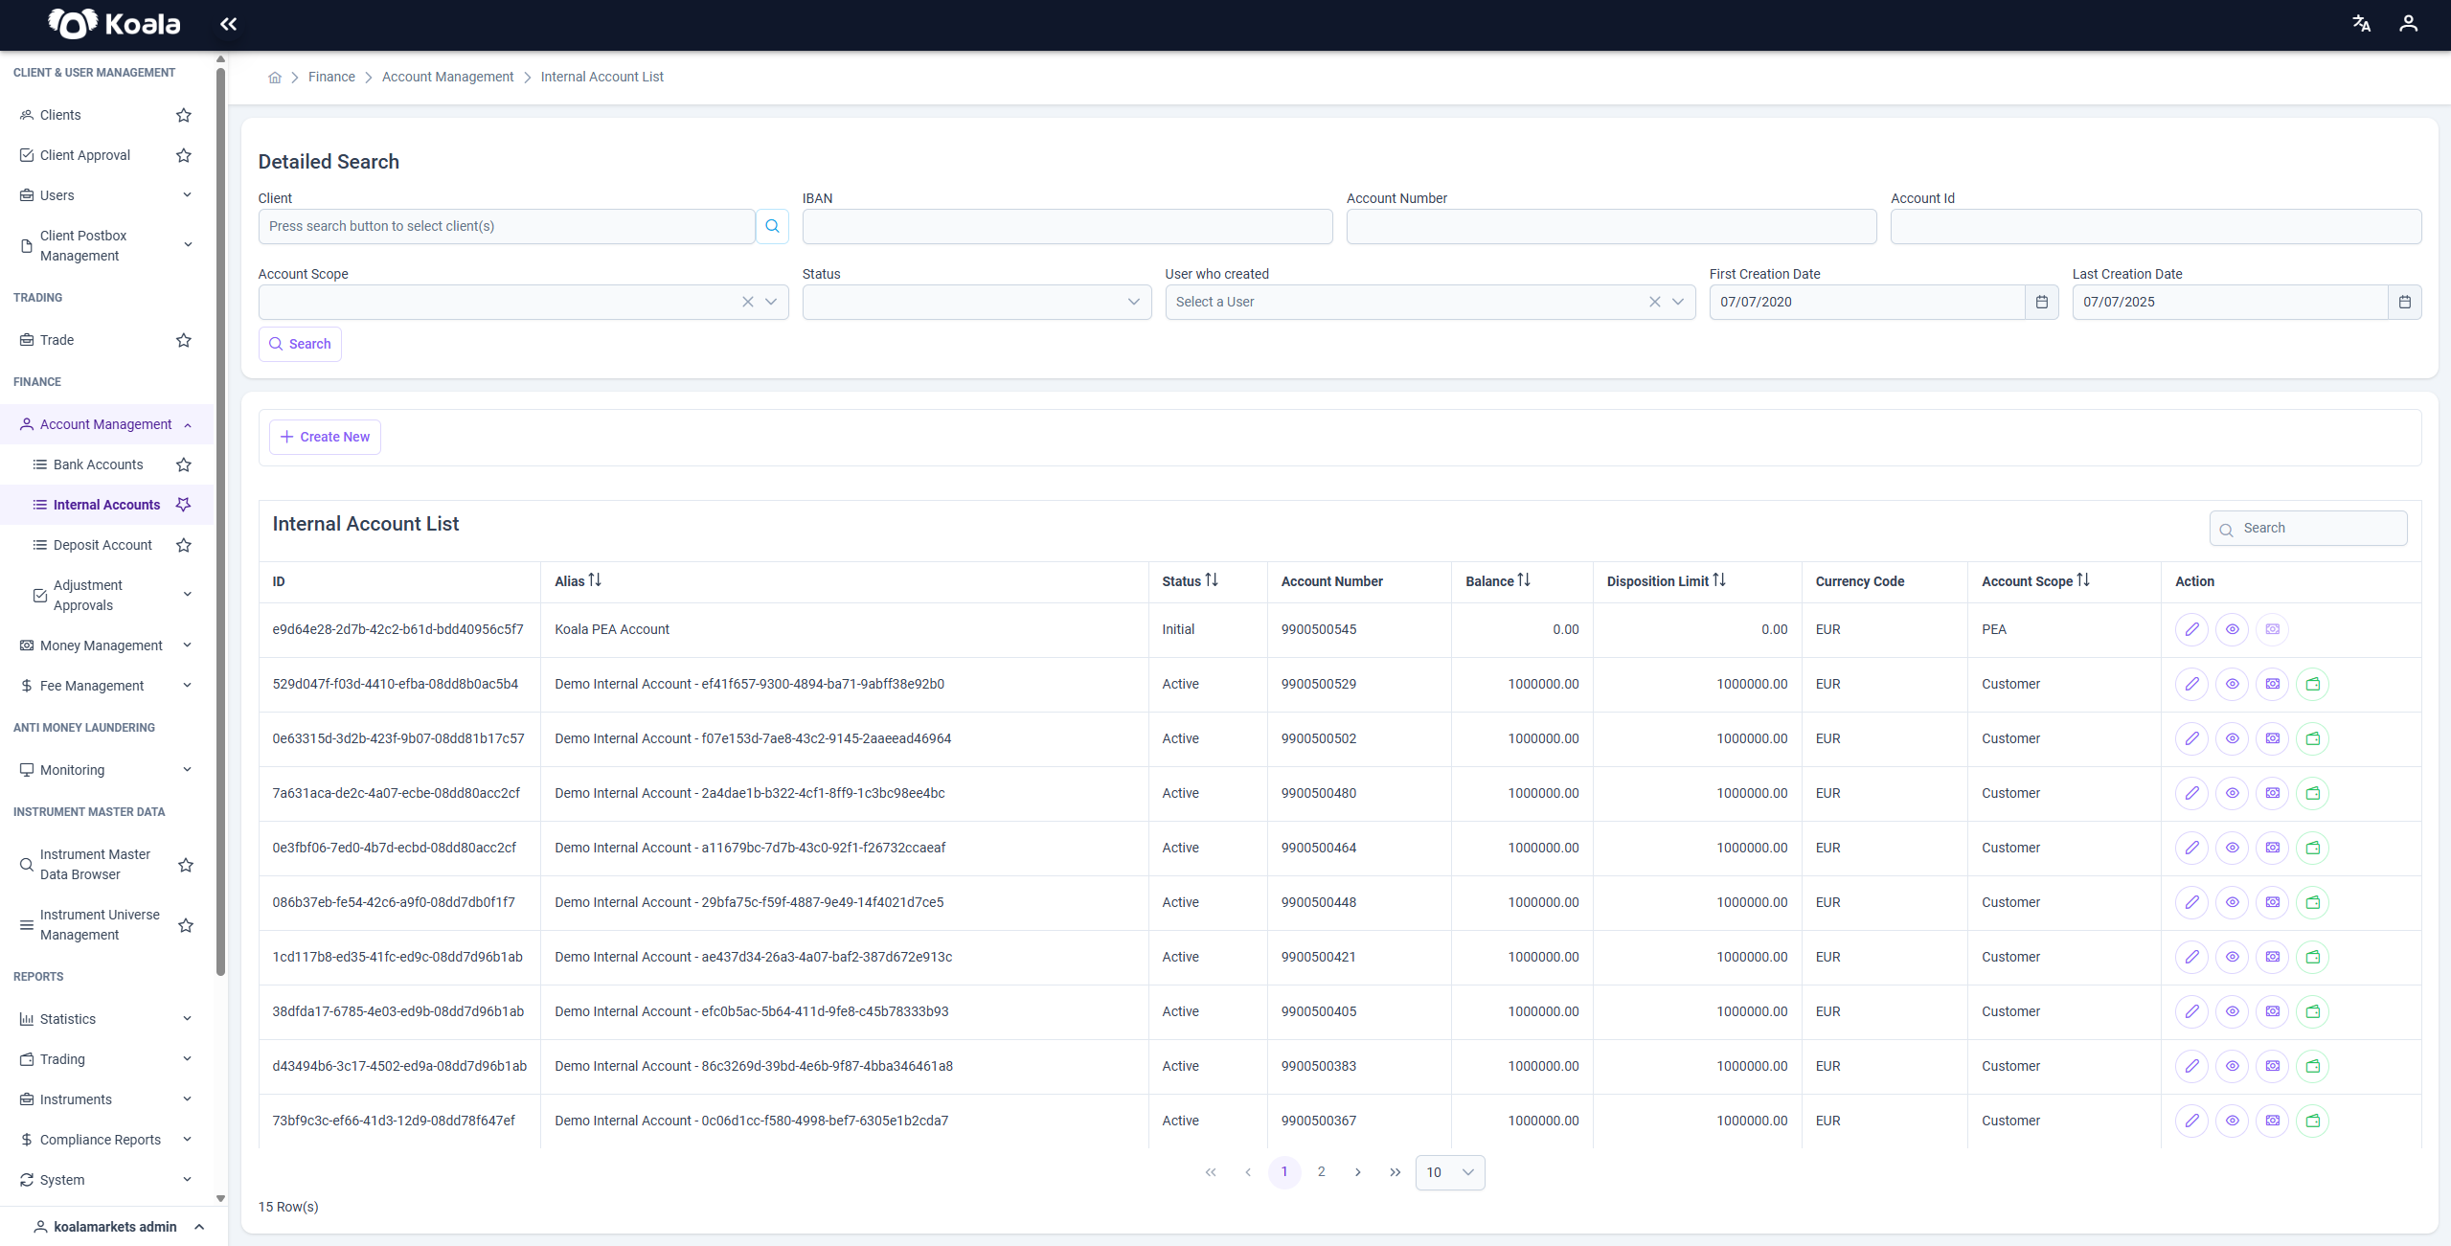The image size is (2451, 1246).
Task: Edit account 9900500480 with pencil icon
Action: (x=2191, y=793)
